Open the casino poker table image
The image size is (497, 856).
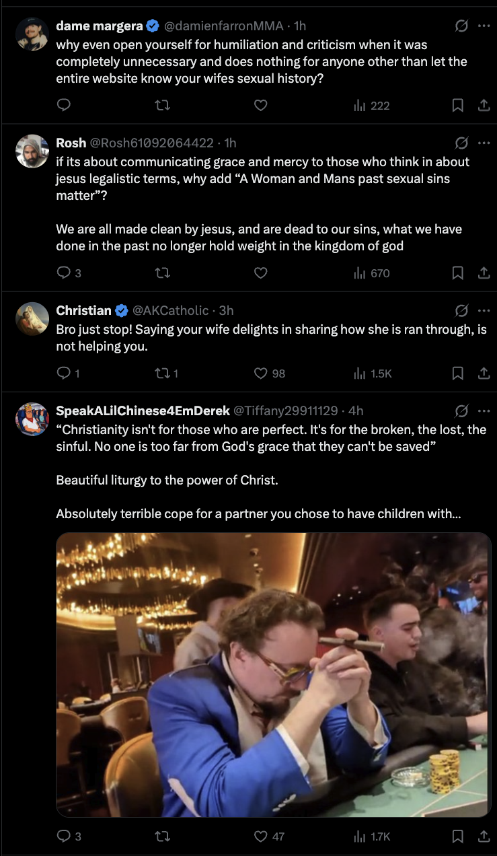pyautogui.click(x=273, y=674)
